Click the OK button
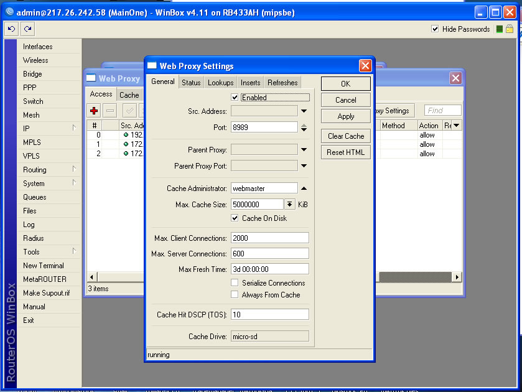 [x=345, y=83]
